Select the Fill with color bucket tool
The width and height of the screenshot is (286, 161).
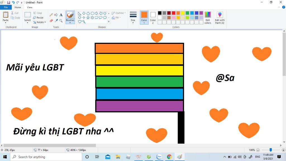[x=56, y=15]
